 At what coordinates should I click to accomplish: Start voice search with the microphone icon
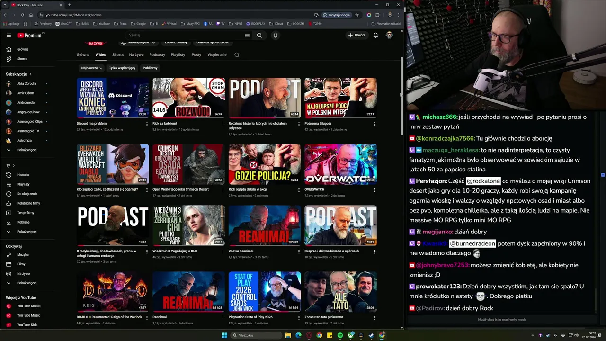click(275, 35)
